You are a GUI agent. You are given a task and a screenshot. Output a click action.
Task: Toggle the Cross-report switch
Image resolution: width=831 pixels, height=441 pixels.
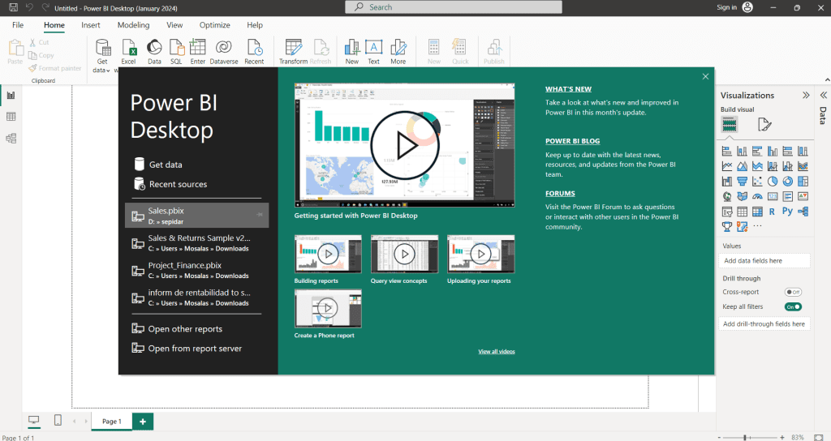pyautogui.click(x=793, y=292)
